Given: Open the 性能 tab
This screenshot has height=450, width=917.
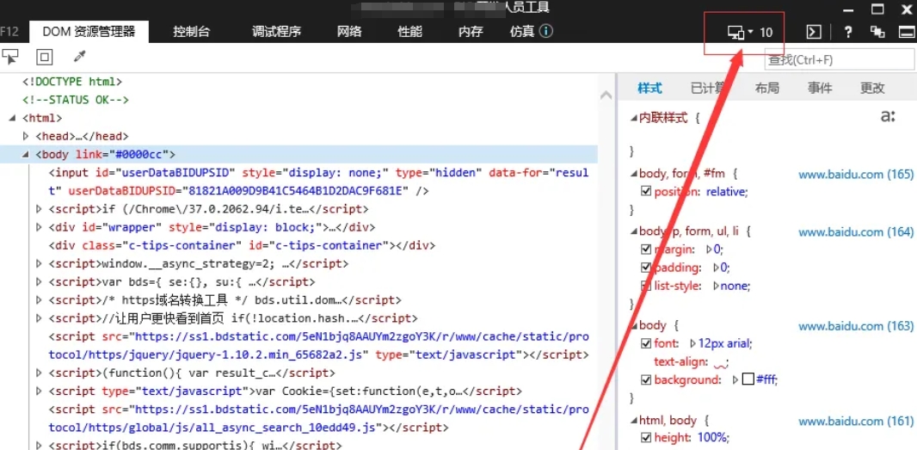Looking at the screenshot, I should point(410,32).
